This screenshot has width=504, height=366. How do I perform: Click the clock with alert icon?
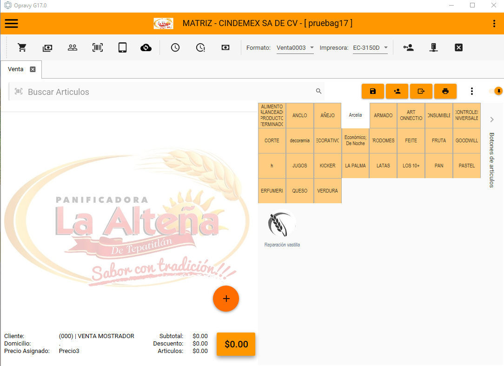[200, 47]
